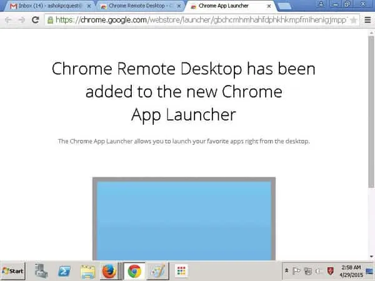Open a new tab with the new-tab button
The width and height of the screenshot is (375, 281).
pyautogui.click(x=285, y=6)
